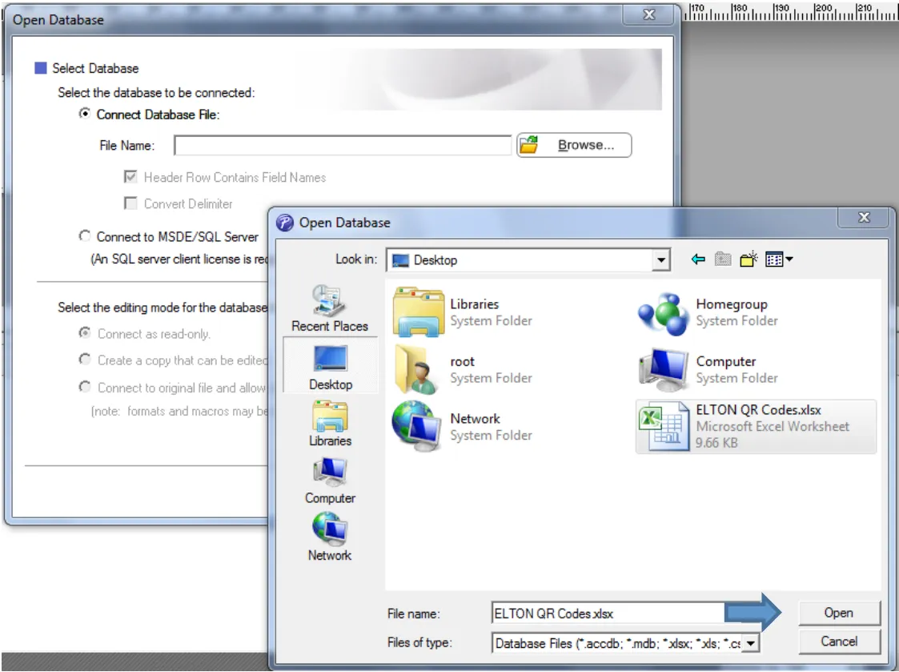This screenshot has width=899, height=672.
Task: Select the Connect Database File radio button
Action: (85, 114)
